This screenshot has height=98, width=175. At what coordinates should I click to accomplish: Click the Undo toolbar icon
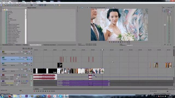[x=23, y=5]
